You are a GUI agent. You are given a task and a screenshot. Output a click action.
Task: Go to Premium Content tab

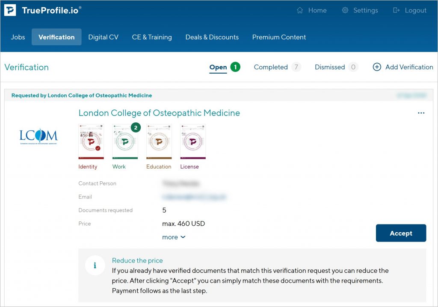click(279, 37)
